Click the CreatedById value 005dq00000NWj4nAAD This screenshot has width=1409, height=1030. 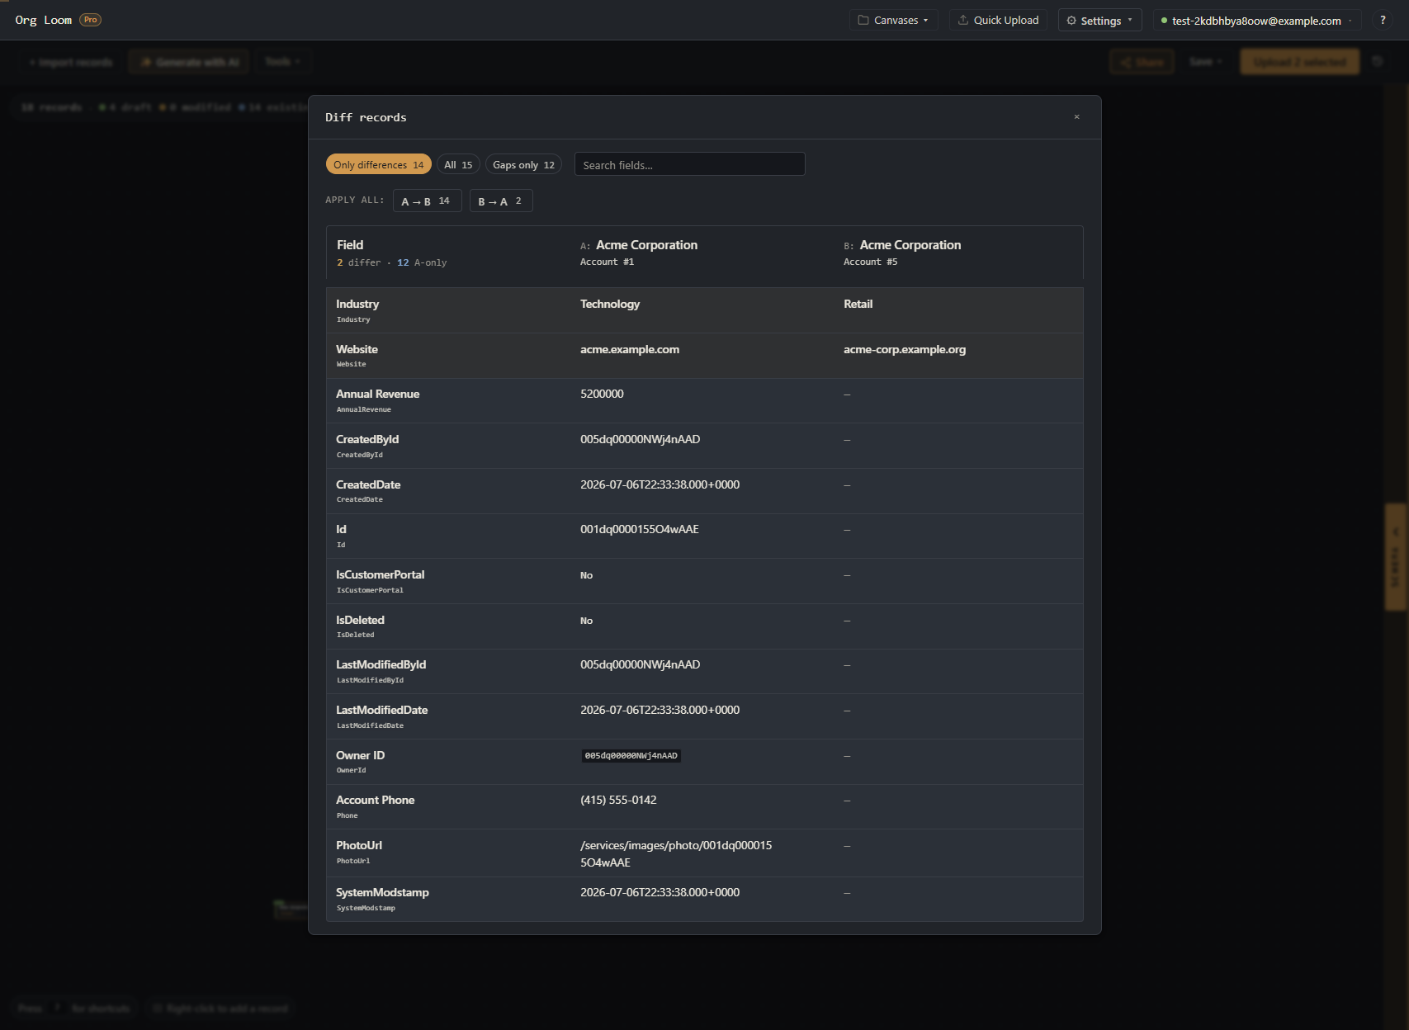pos(640,439)
